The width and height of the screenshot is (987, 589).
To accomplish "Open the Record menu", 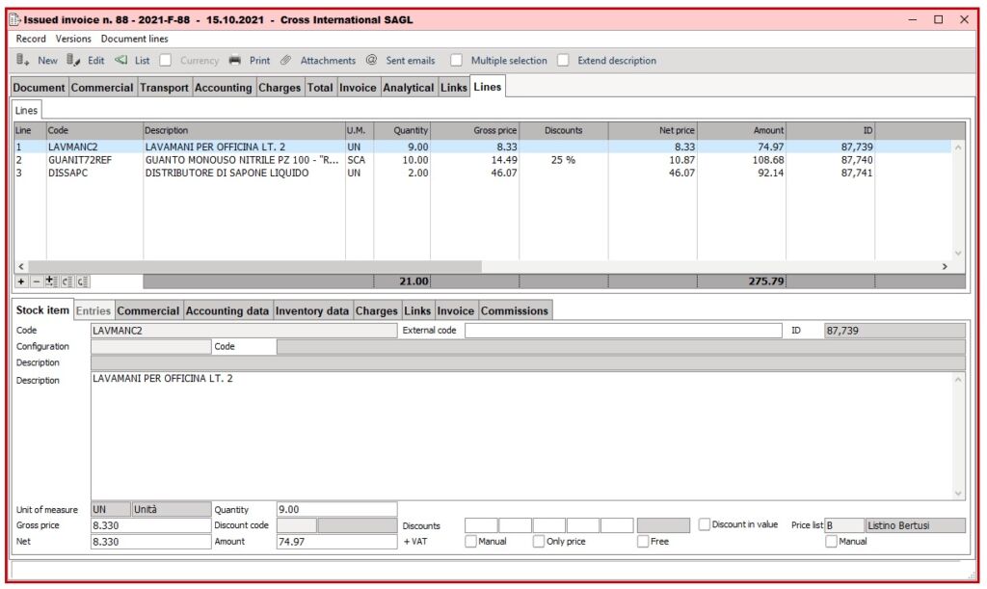I will [x=31, y=39].
